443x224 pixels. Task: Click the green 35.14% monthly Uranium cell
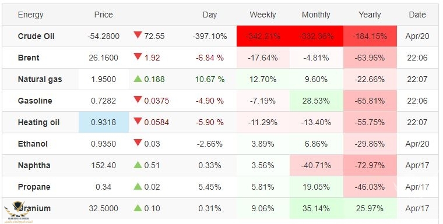(x=316, y=208)
